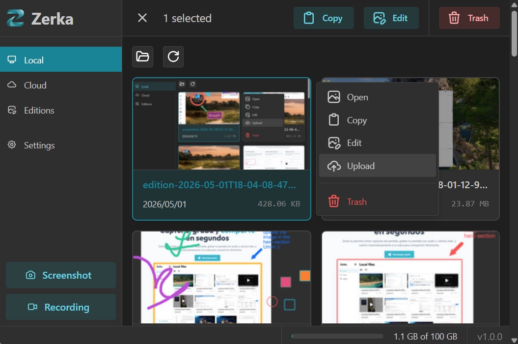Image resolution: width=518 pixels, height=344 pixels.
Task: Choose Trash from the context menu
Action: pyautogui.click(x=377, y=201)
